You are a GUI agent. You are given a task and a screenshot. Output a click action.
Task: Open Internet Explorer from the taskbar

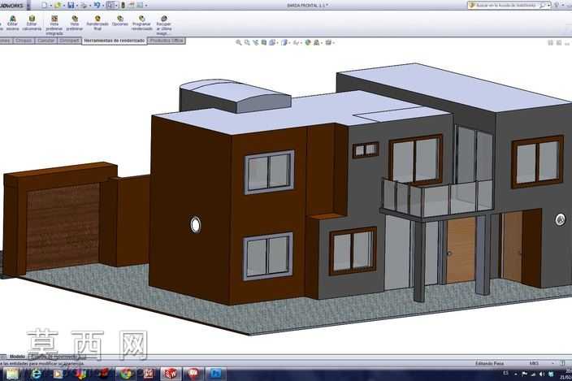36,374
